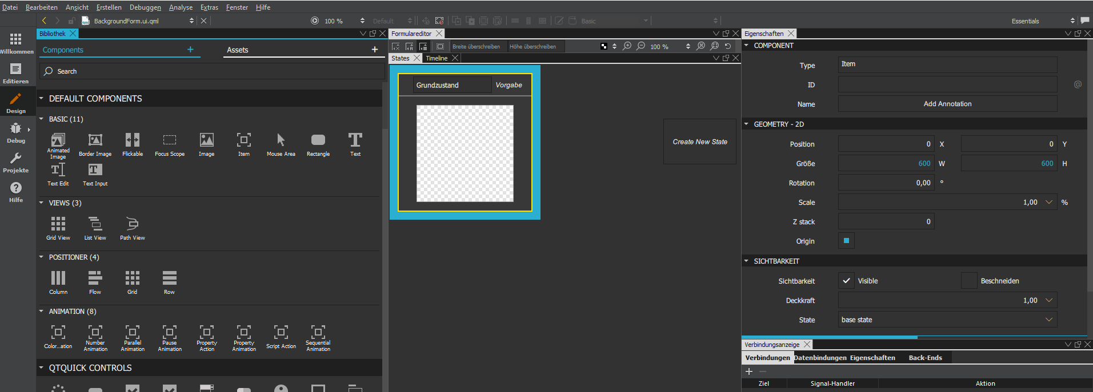Enable the Beschneiden checkbox
The width and height of the screenshot is (1093, 392).
point(969,281)
